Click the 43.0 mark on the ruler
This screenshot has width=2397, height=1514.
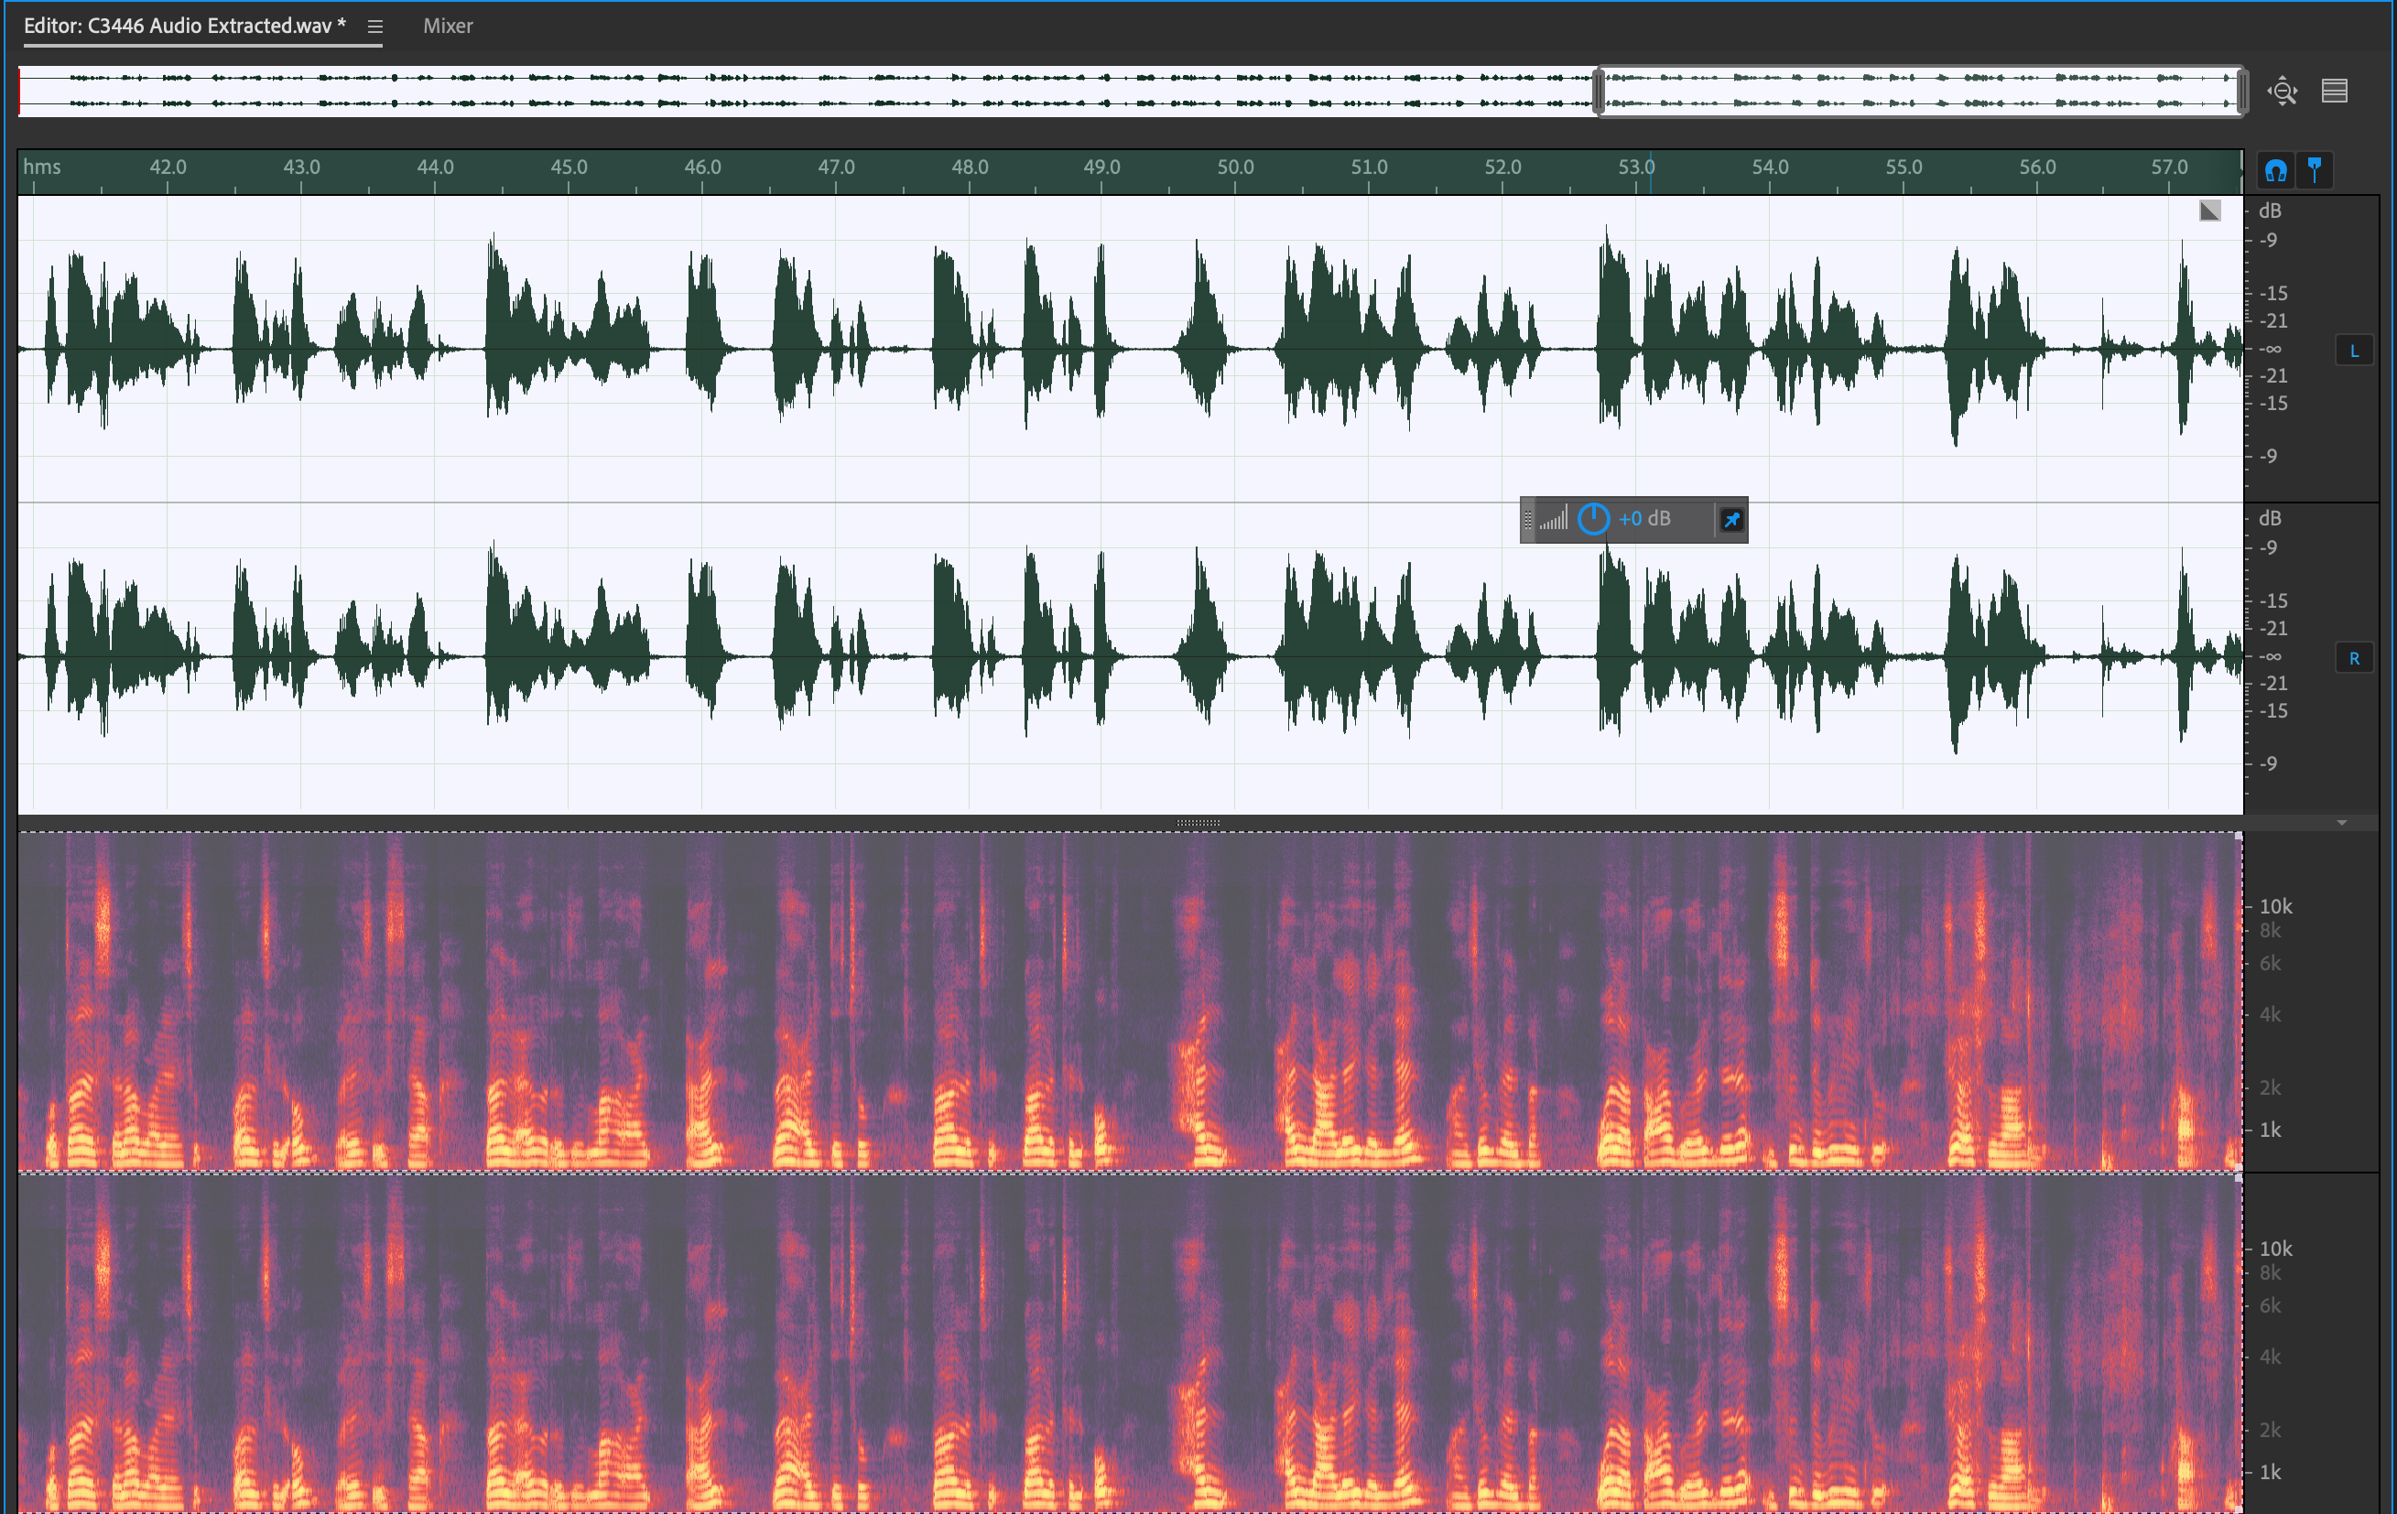coord(301,167)
